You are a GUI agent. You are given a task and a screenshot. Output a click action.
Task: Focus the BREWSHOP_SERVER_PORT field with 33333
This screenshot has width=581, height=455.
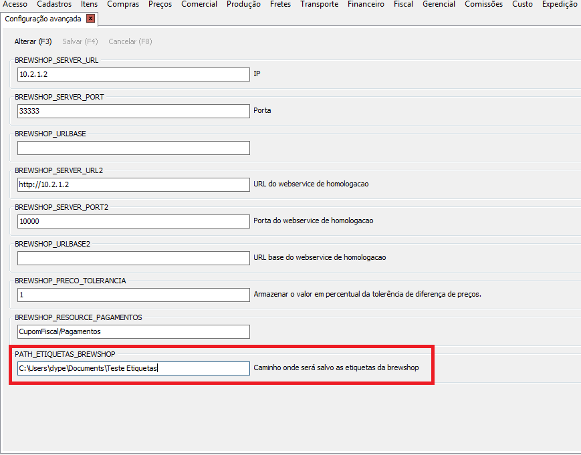(134, 111)
